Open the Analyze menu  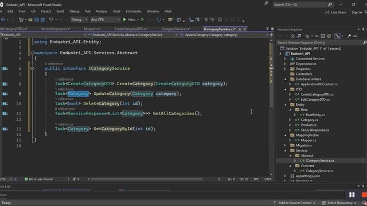[101, 11]
